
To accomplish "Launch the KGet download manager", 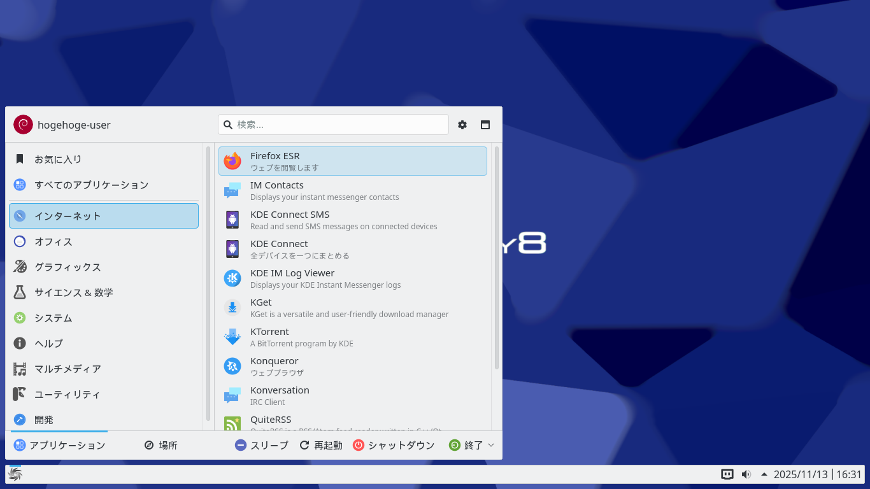I will pos(352,308).
